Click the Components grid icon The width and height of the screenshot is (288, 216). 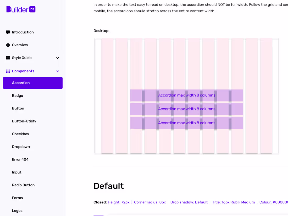pos(8,71)
